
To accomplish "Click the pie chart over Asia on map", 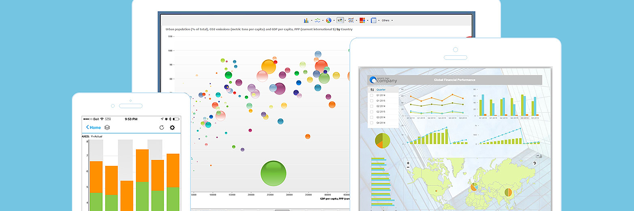I will pos(508,192).
